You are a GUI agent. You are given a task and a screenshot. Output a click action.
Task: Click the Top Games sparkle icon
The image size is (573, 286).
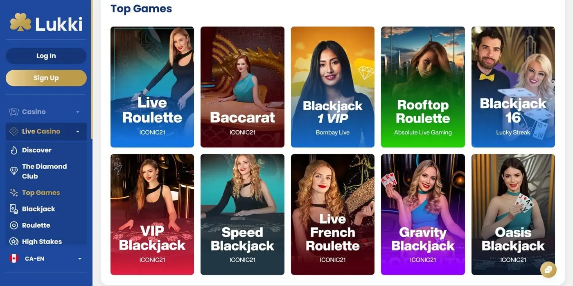14,192
